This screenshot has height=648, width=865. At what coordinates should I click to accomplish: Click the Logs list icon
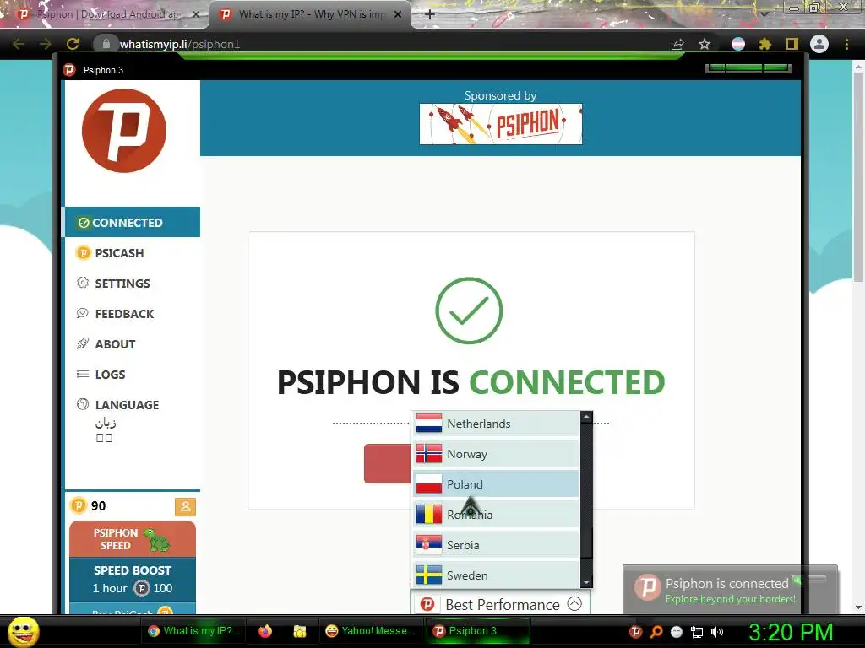tap(83, 374)
